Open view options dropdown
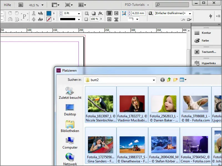The image size is (222, 166). point(55,5)
